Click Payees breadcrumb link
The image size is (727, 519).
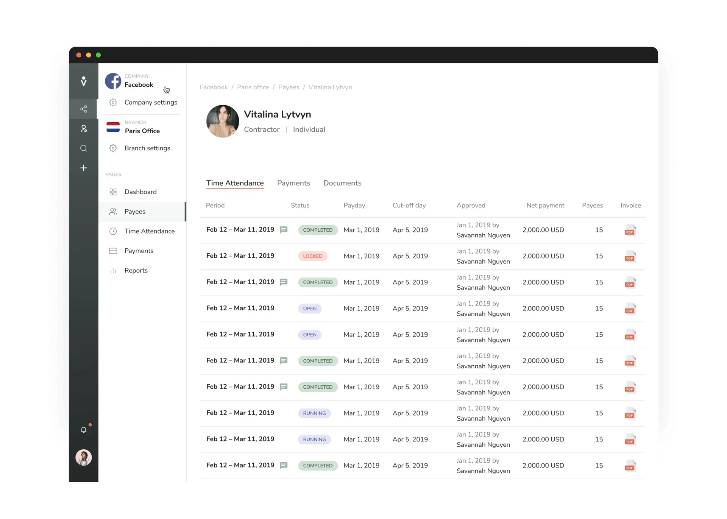pos(289,87)
